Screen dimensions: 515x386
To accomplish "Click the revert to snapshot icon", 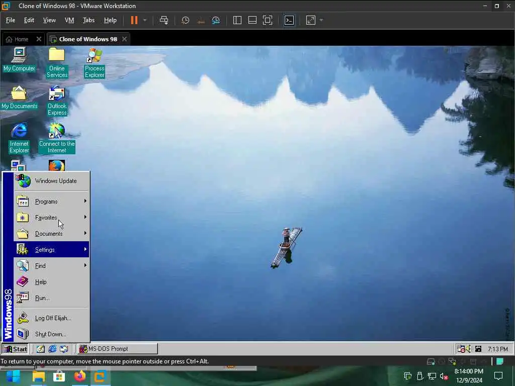I will tap(201, 20).
